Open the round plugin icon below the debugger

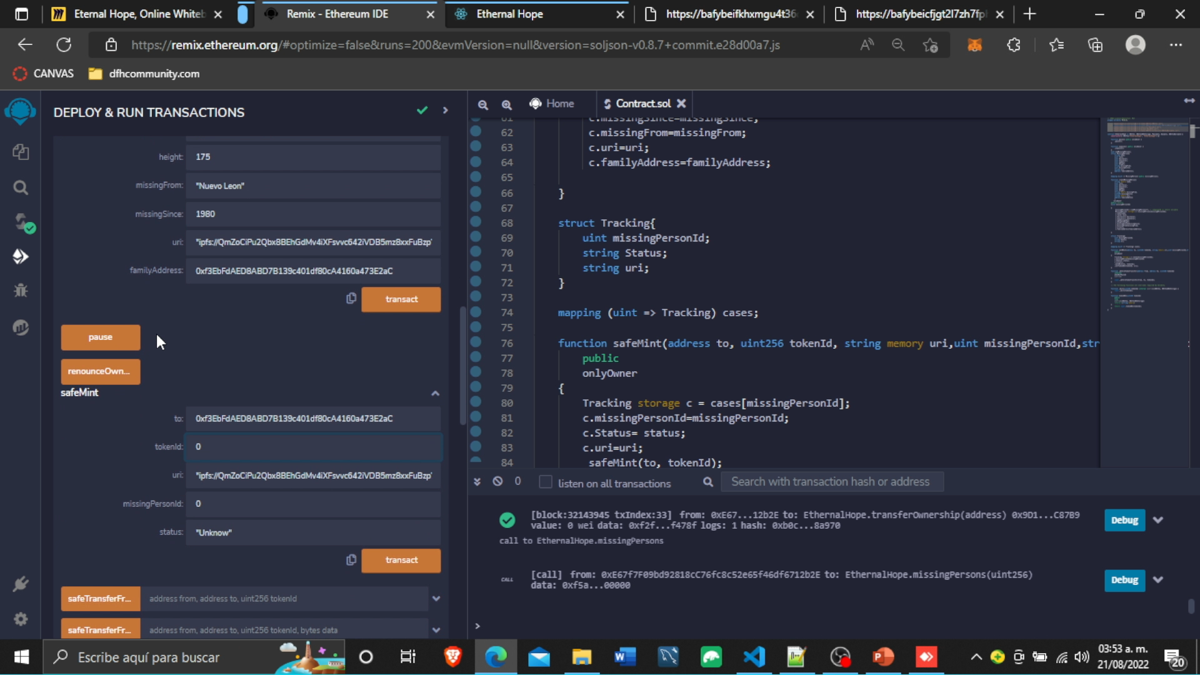[x=21, y=327]
